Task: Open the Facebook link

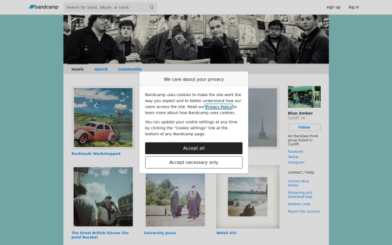Action: (295, 152)
